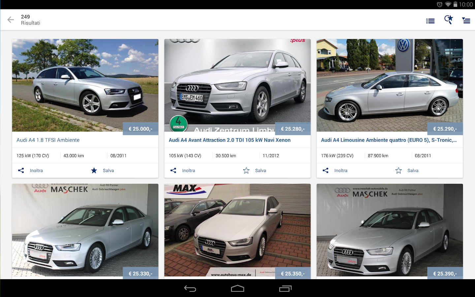Open the Audi A4 Avant Attraction 2.0 TDI title
This screenshot has width=475, height=297.
[x=230, y=140]
